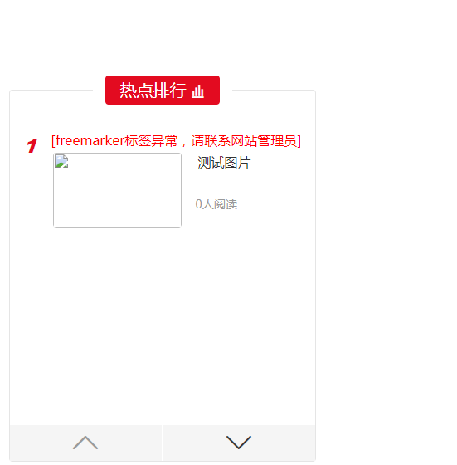The image size is (457, 465).
Task: Click the bar chart icon beside 热点排行
Action: [x=197, y=91]
